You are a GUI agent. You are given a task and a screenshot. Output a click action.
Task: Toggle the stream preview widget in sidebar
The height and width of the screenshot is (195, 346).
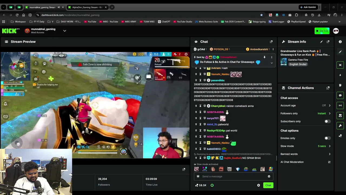[x=340, y=65]
